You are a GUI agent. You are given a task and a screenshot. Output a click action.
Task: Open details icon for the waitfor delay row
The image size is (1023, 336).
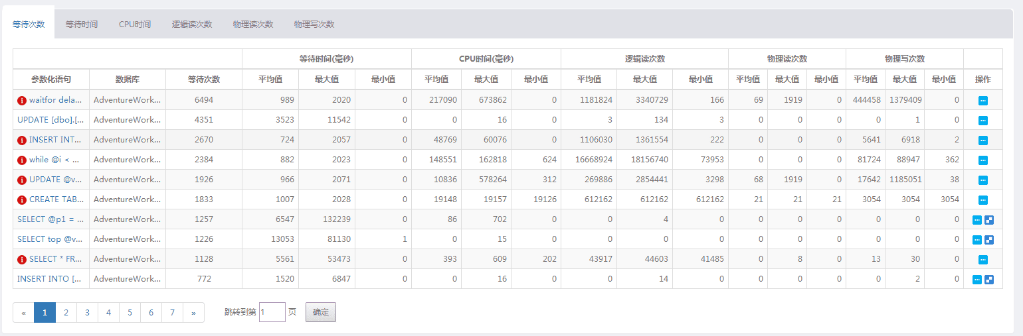(982, 101)
